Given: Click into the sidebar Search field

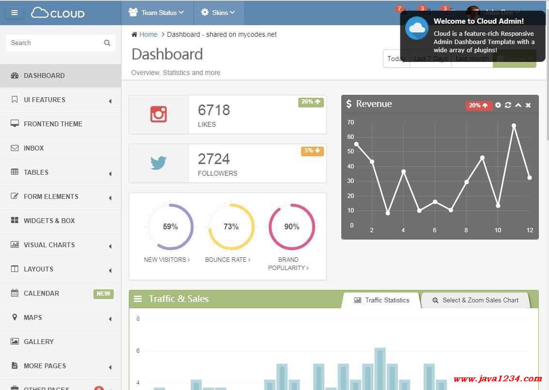Looking at the screenshot, I should tap(61, 43).
